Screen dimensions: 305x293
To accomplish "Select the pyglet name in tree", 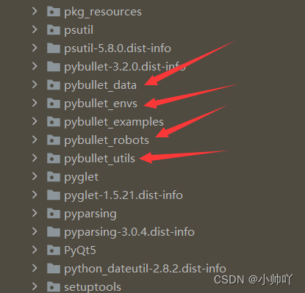I will click(82, 177).
